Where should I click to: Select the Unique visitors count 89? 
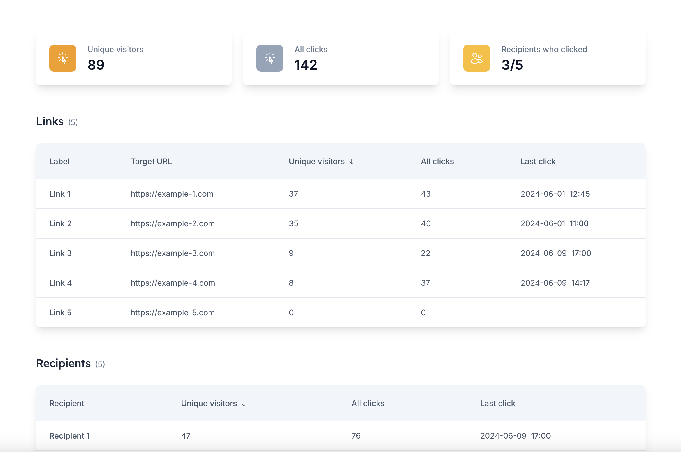(x=96, y=65)
